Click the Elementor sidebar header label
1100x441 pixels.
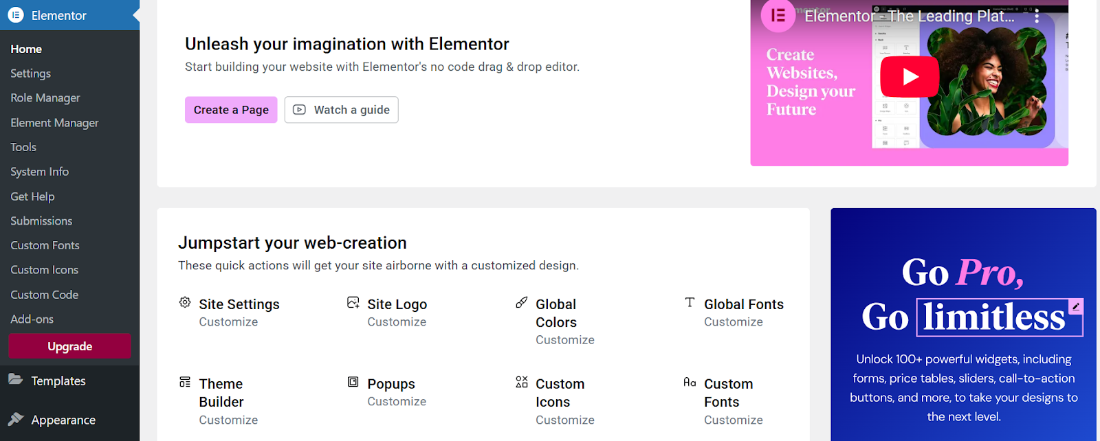(x=58, y=15)
